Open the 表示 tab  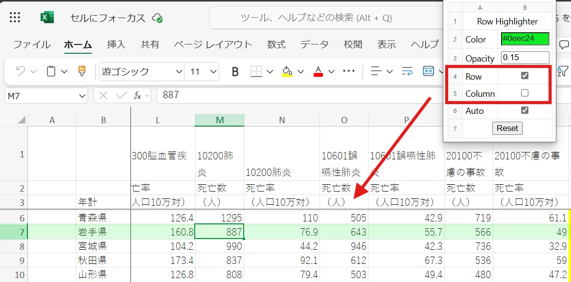pos(387,45)
